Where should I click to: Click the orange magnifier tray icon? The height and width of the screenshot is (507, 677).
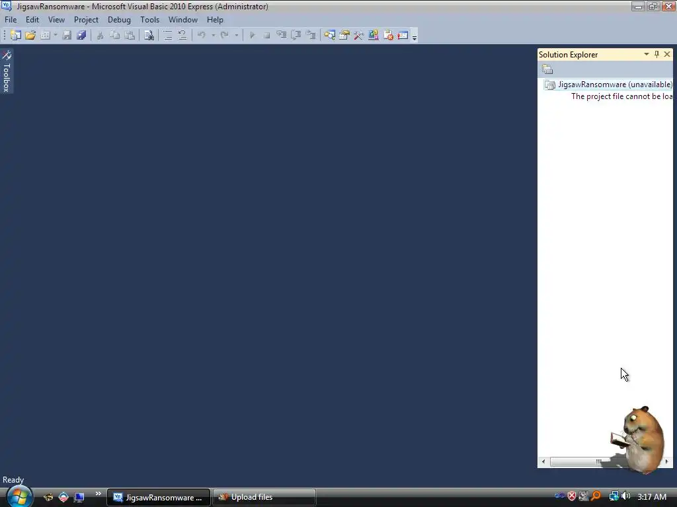pos(596,496)
